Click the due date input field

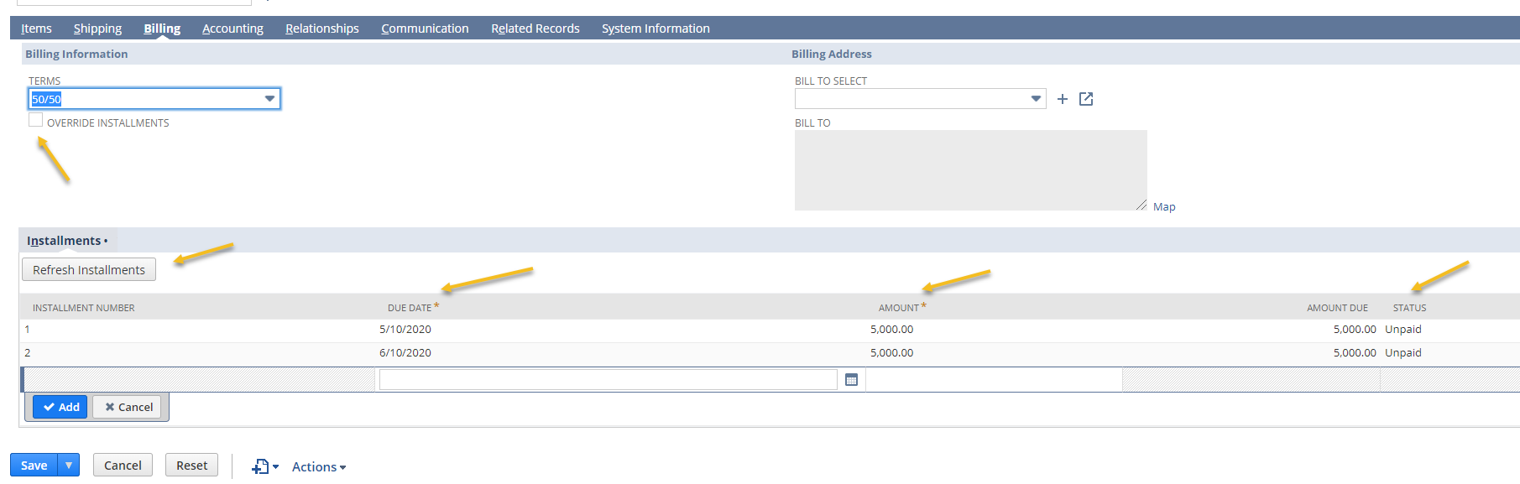pyautogui.click(x=608, y=380)
